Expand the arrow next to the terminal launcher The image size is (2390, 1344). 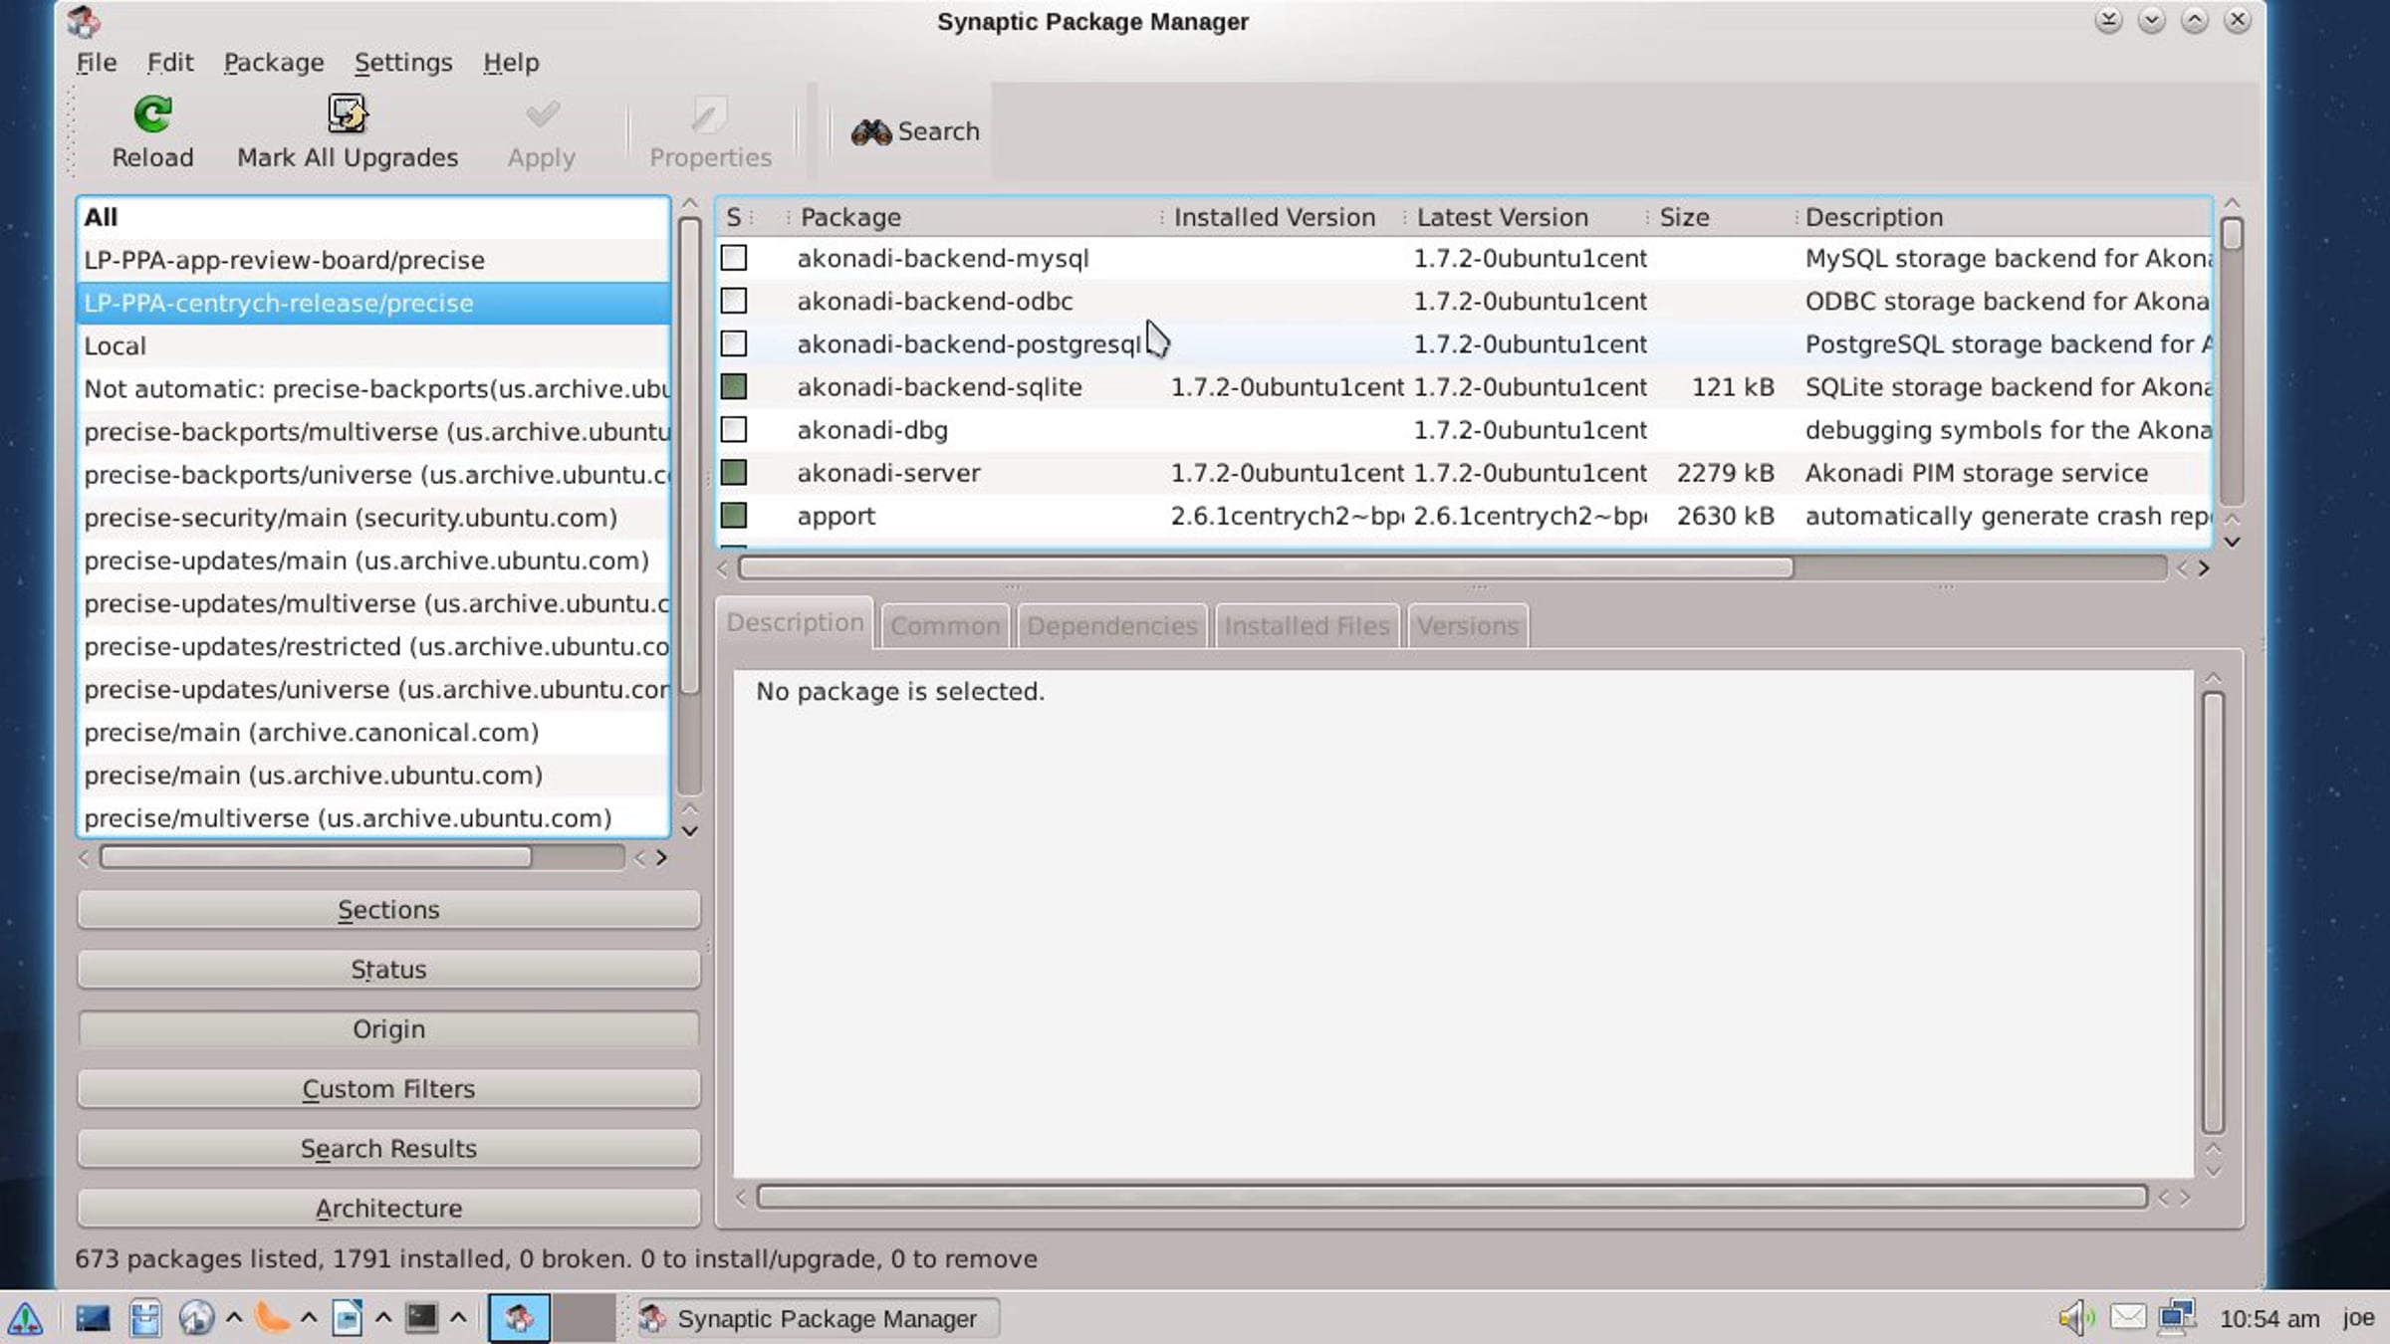[458, 1318]
